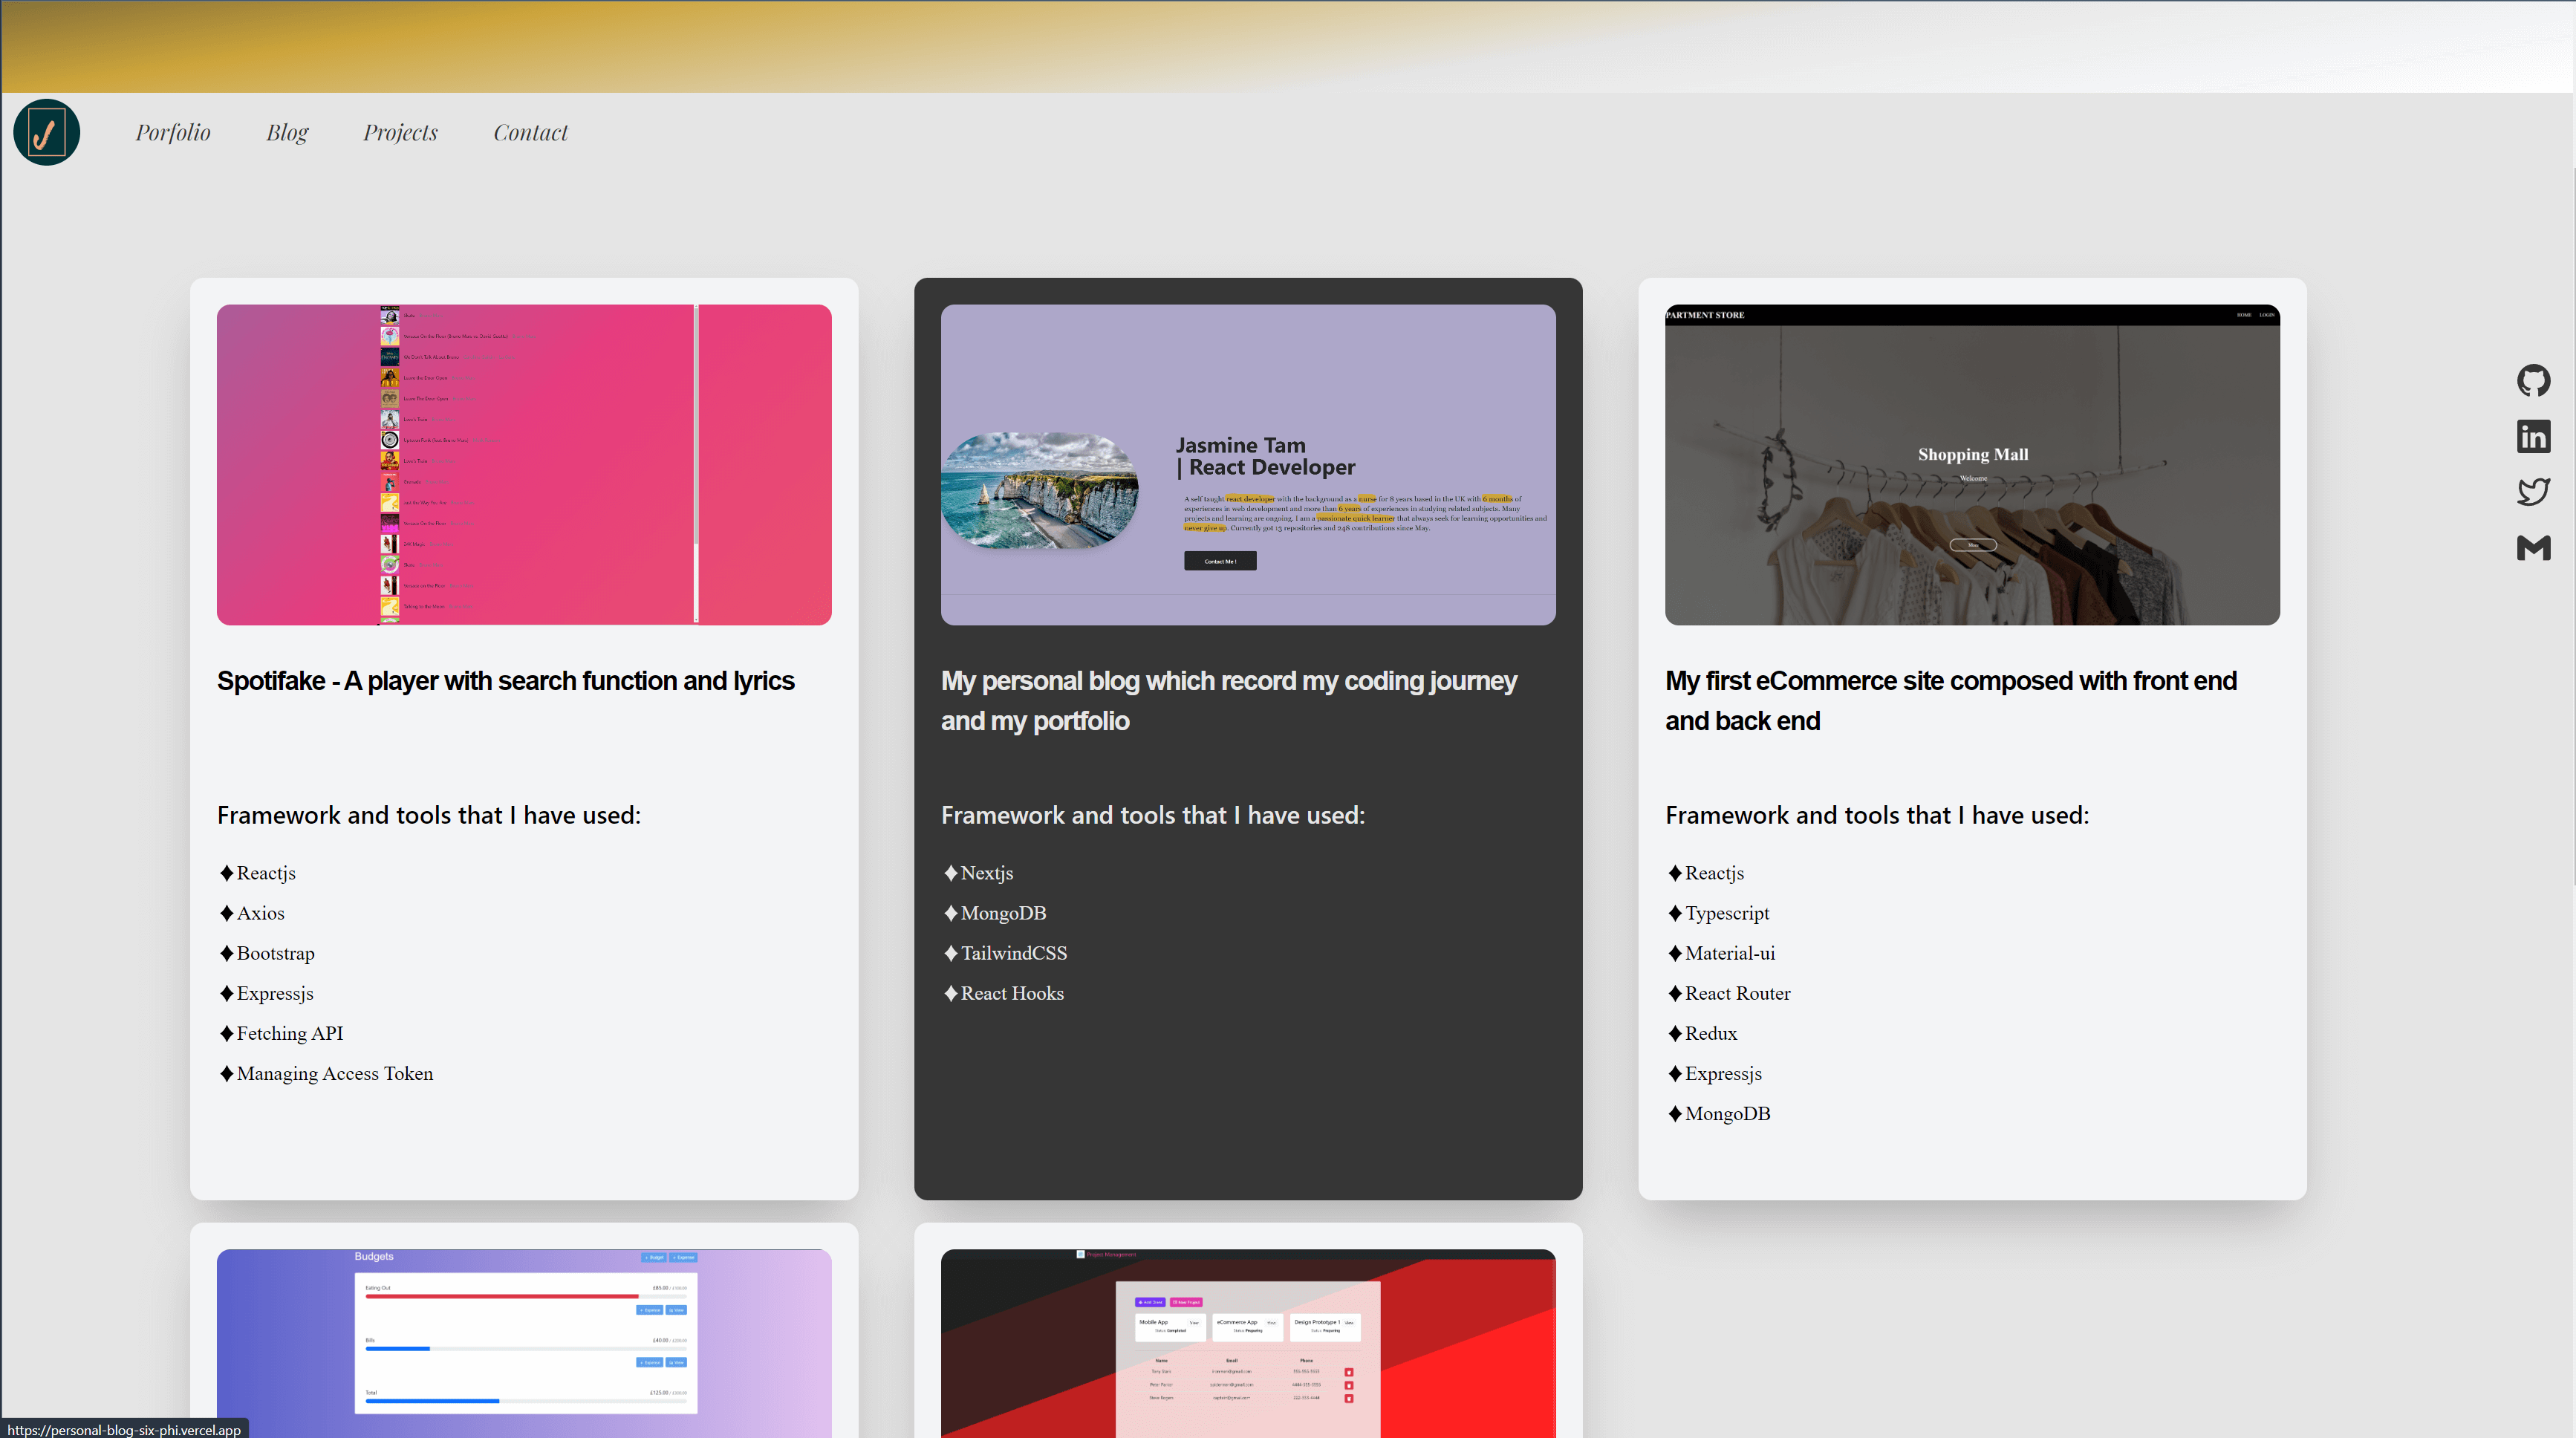Open the Shopping Mall store thumbnail
Image resolution: width=2576 pixels, height=1438 pixels.
[x=1972, y=465]
